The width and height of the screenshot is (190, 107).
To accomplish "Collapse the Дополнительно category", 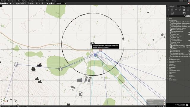I will point(168,20).
